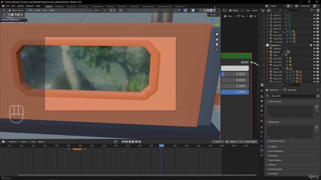Open the World properties tab
This screenshot has width=321, height=180.
click(262, 115)
